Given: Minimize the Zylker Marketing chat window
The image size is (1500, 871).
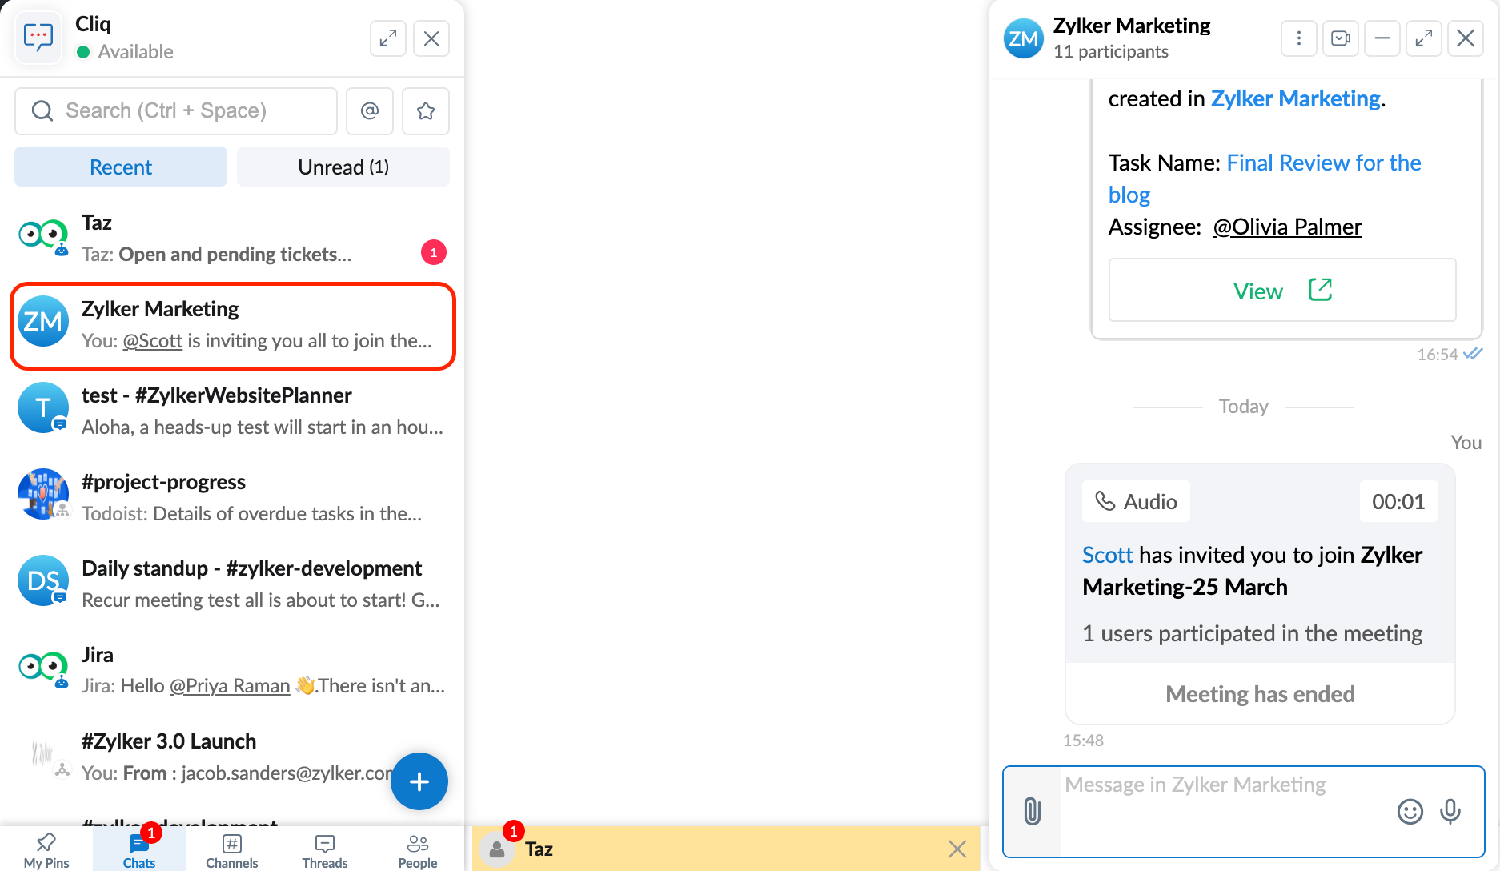Looking at the screenshot, I should 1382,38.
